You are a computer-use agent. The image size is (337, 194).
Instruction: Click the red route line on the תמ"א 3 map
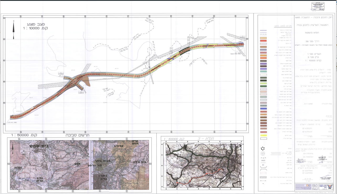tap(199, 177)
